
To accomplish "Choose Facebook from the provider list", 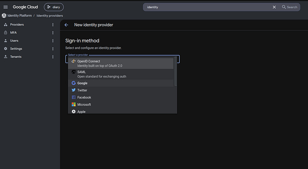I will click(x=121, y=97).
